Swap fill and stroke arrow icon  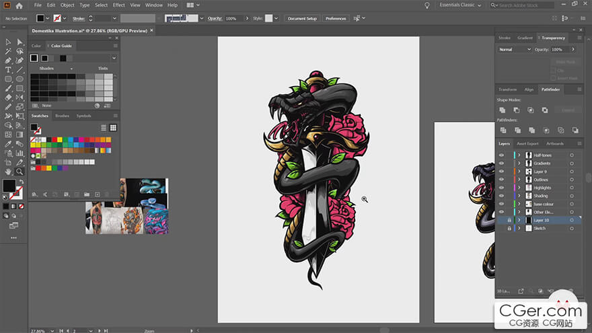point(22,182)
